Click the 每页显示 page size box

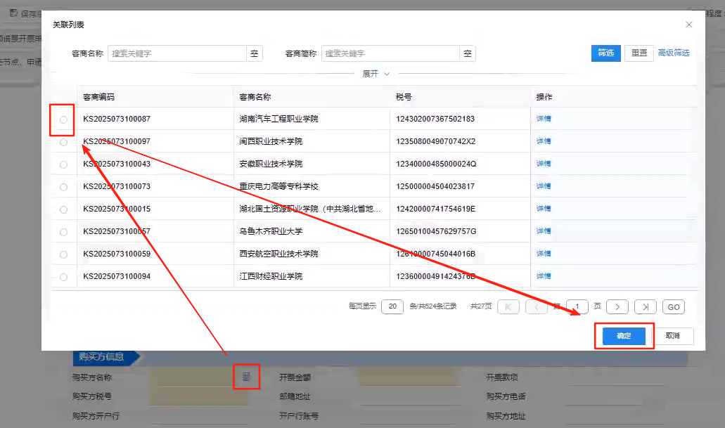[x=392, y=306]
